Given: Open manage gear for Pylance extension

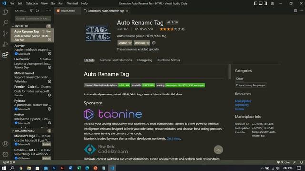Looking at the screenshot, I should (50, 109).
